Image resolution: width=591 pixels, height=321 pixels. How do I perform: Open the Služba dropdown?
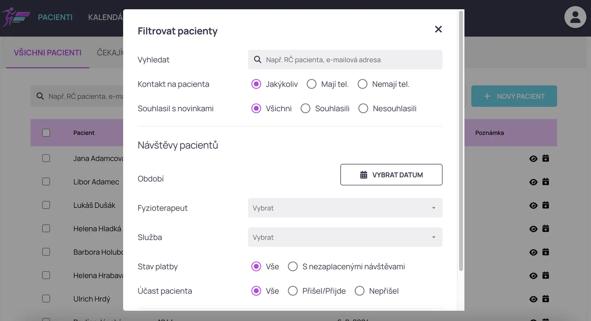click(x=345, y=237)
